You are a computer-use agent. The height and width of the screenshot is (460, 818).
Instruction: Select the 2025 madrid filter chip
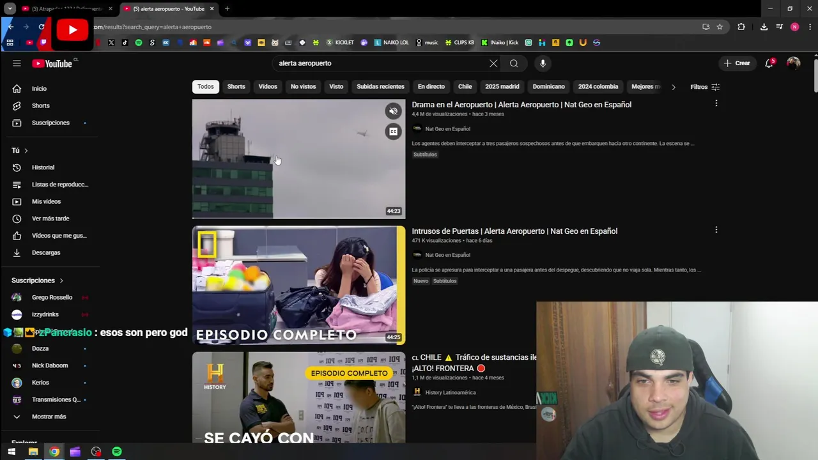(502, 87)
